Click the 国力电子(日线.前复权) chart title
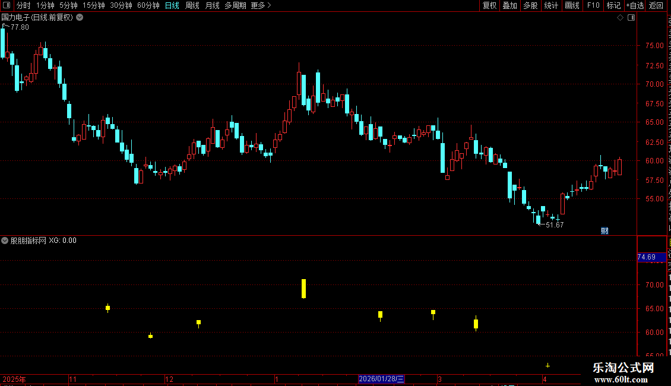The width and height of the screenshot is (671, 386). [37, 18]
